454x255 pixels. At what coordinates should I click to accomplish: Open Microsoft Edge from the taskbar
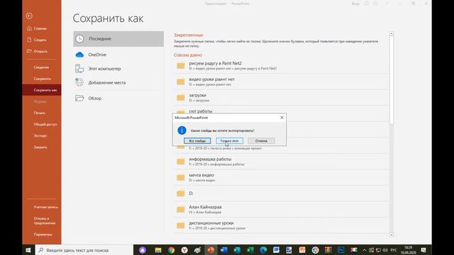(x=263, y=250)
